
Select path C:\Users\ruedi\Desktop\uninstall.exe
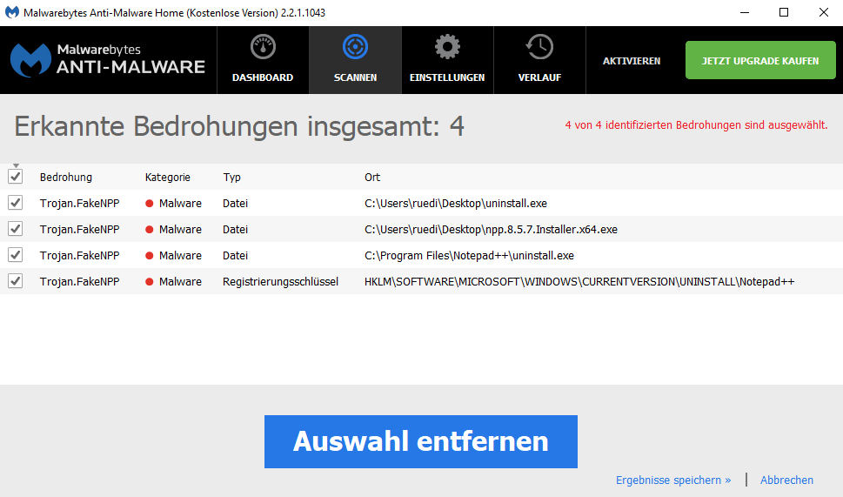point(455,204)
